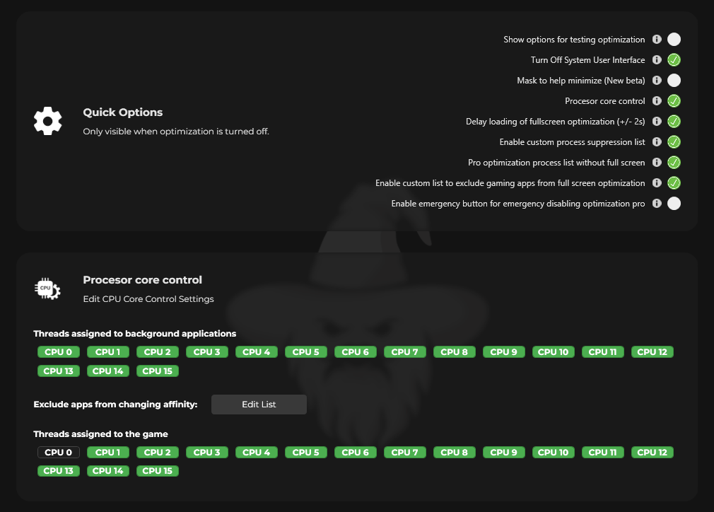Image resolution: width=714 pixels, height=512 pixels.
Task: Deselect CPU 15 under background applications threads
Action: coord(158,371)
